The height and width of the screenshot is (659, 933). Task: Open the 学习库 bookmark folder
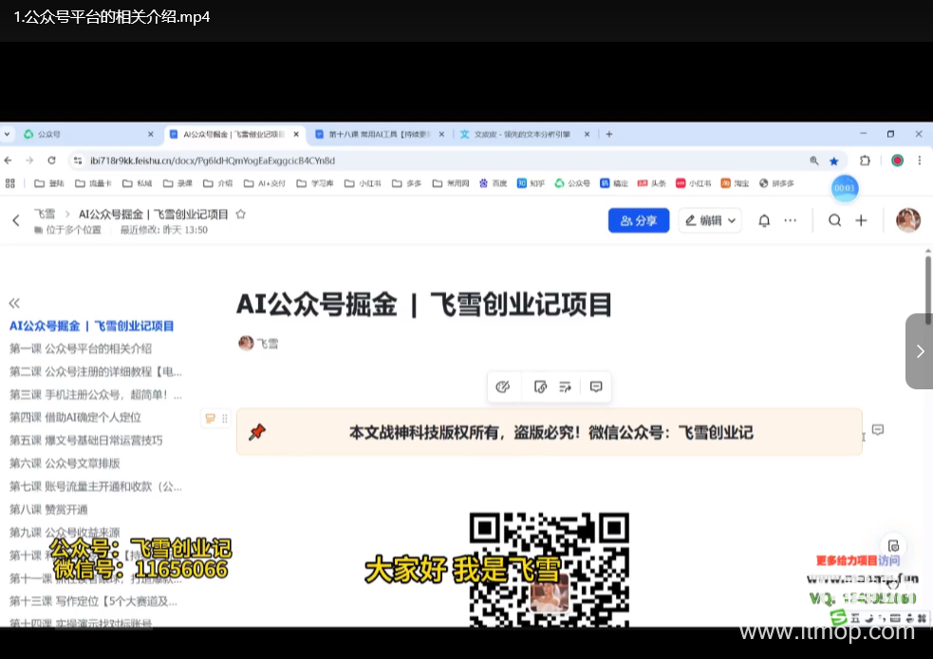[x=315, y=183]
